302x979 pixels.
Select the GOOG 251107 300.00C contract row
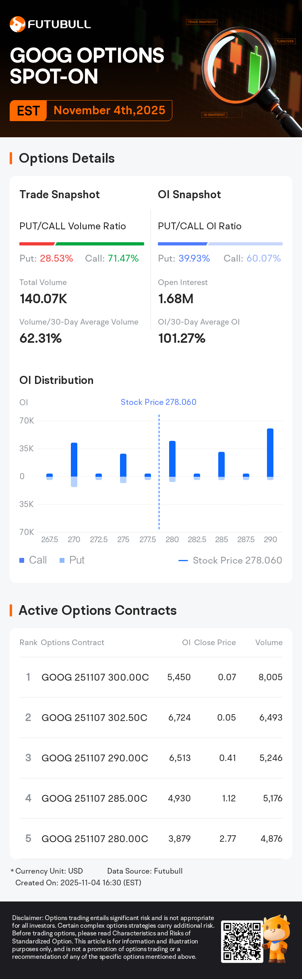click(x=151, y=677)
